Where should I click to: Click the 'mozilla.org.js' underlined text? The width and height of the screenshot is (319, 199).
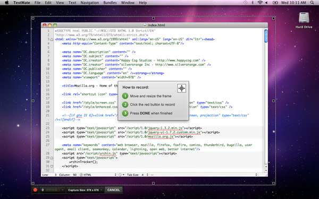point(161,137)
